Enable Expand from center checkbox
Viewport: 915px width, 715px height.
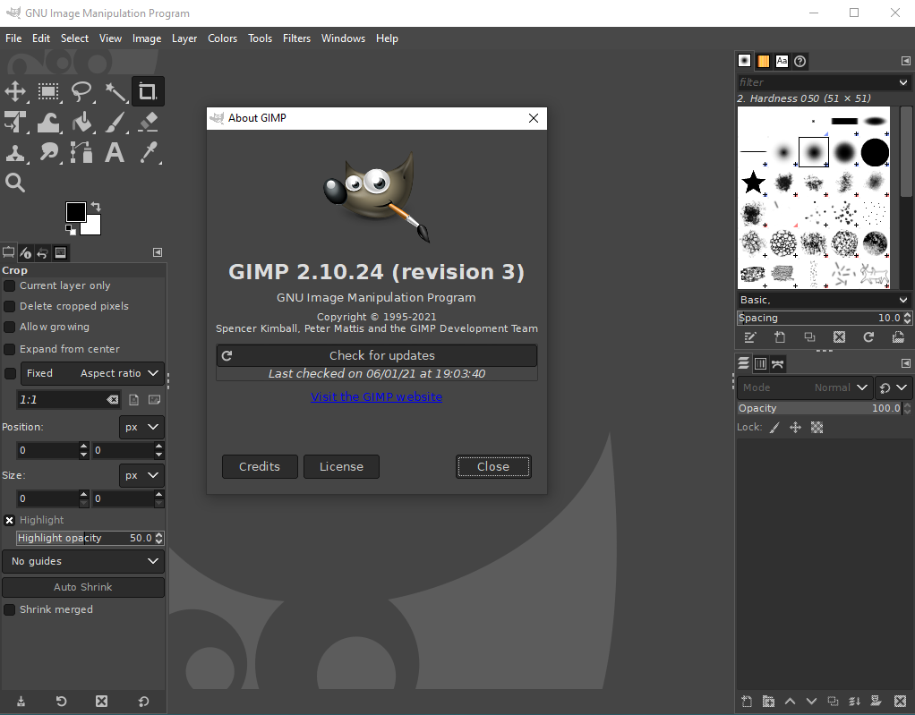(9, 349)
